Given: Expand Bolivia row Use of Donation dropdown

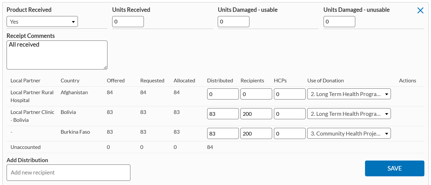Looking at the screenshot, I should pos(349,114).
